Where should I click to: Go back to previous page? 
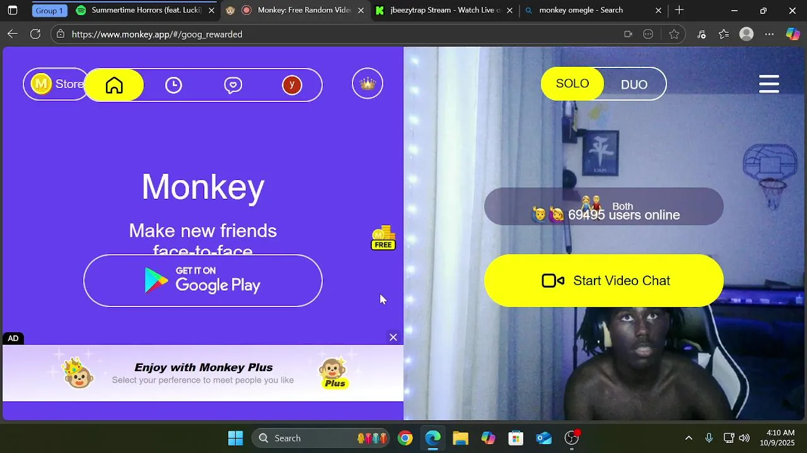coord(12,34)
